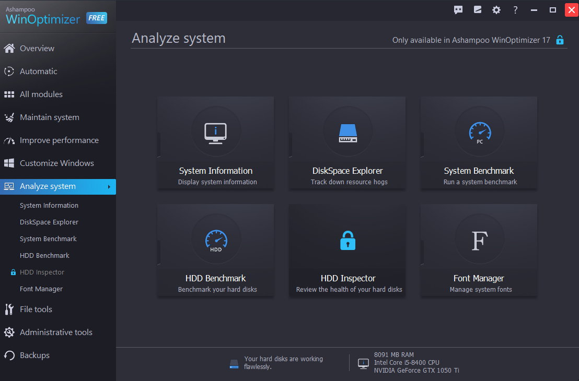Select HDD Benchmark in sidebar submenu
The height and width of the screenshot is (381, 579).
tap(45, 255)
